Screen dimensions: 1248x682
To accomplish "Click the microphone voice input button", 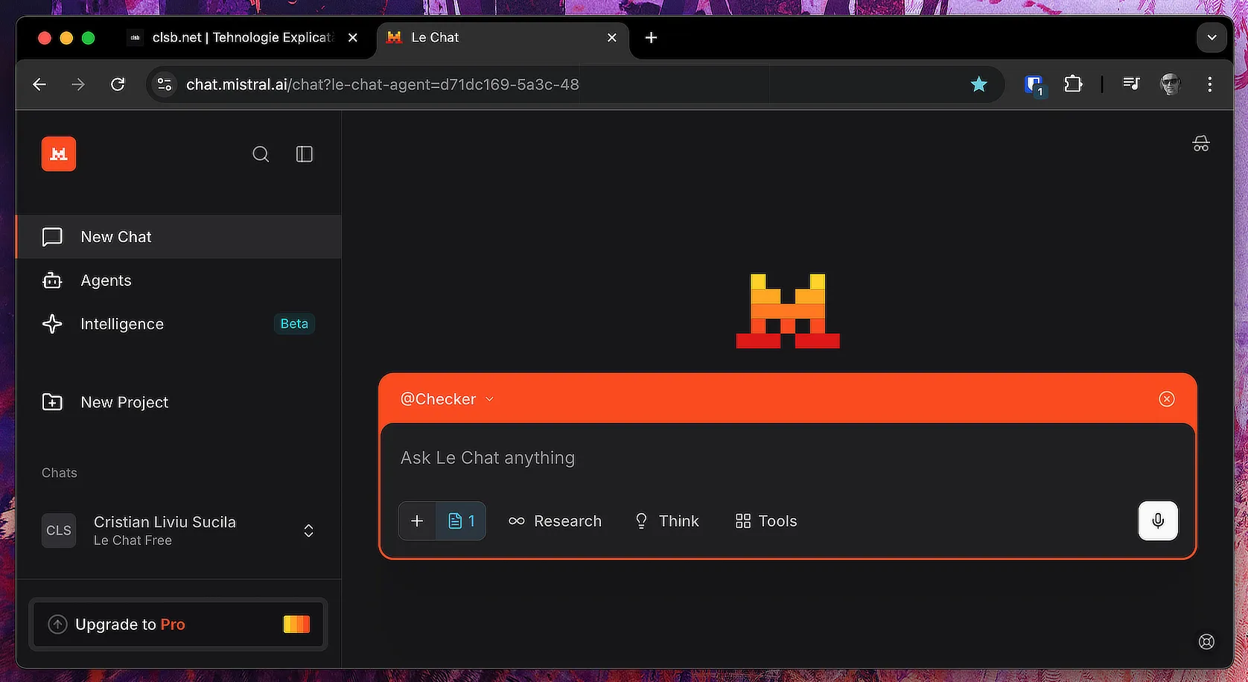I will coord(1157,520).
